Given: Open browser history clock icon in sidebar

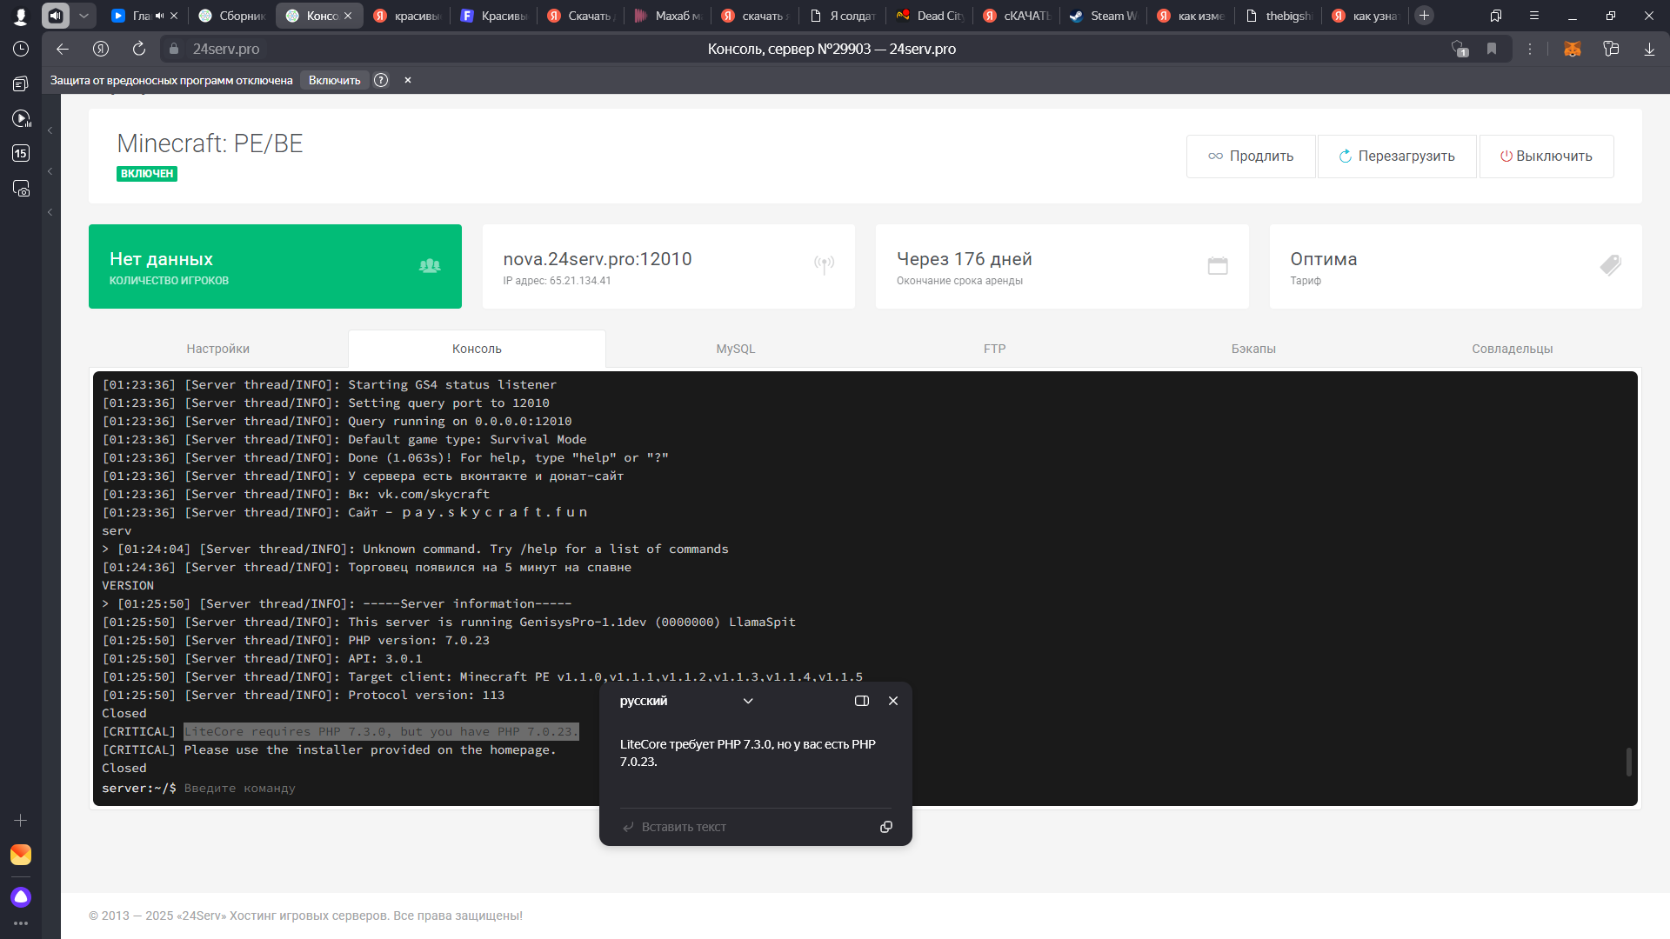Looking at the screenshot, I should 21,50.
